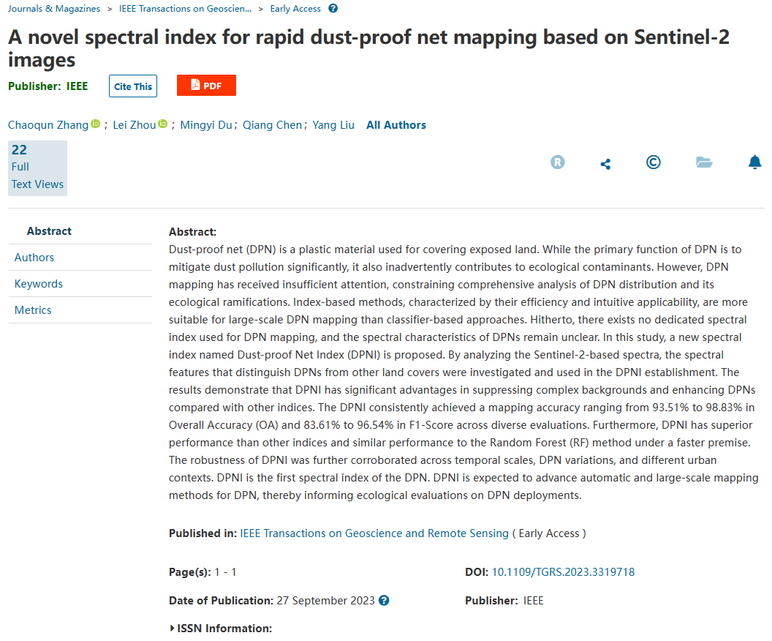Select the Metrics tab
This screenshot has height=641, width=772.
[x=33, y=310]
